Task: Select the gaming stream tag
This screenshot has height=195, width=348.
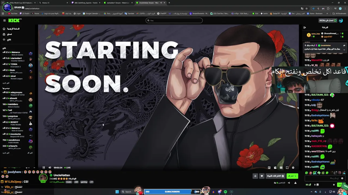Action: [x=84, y=182]
